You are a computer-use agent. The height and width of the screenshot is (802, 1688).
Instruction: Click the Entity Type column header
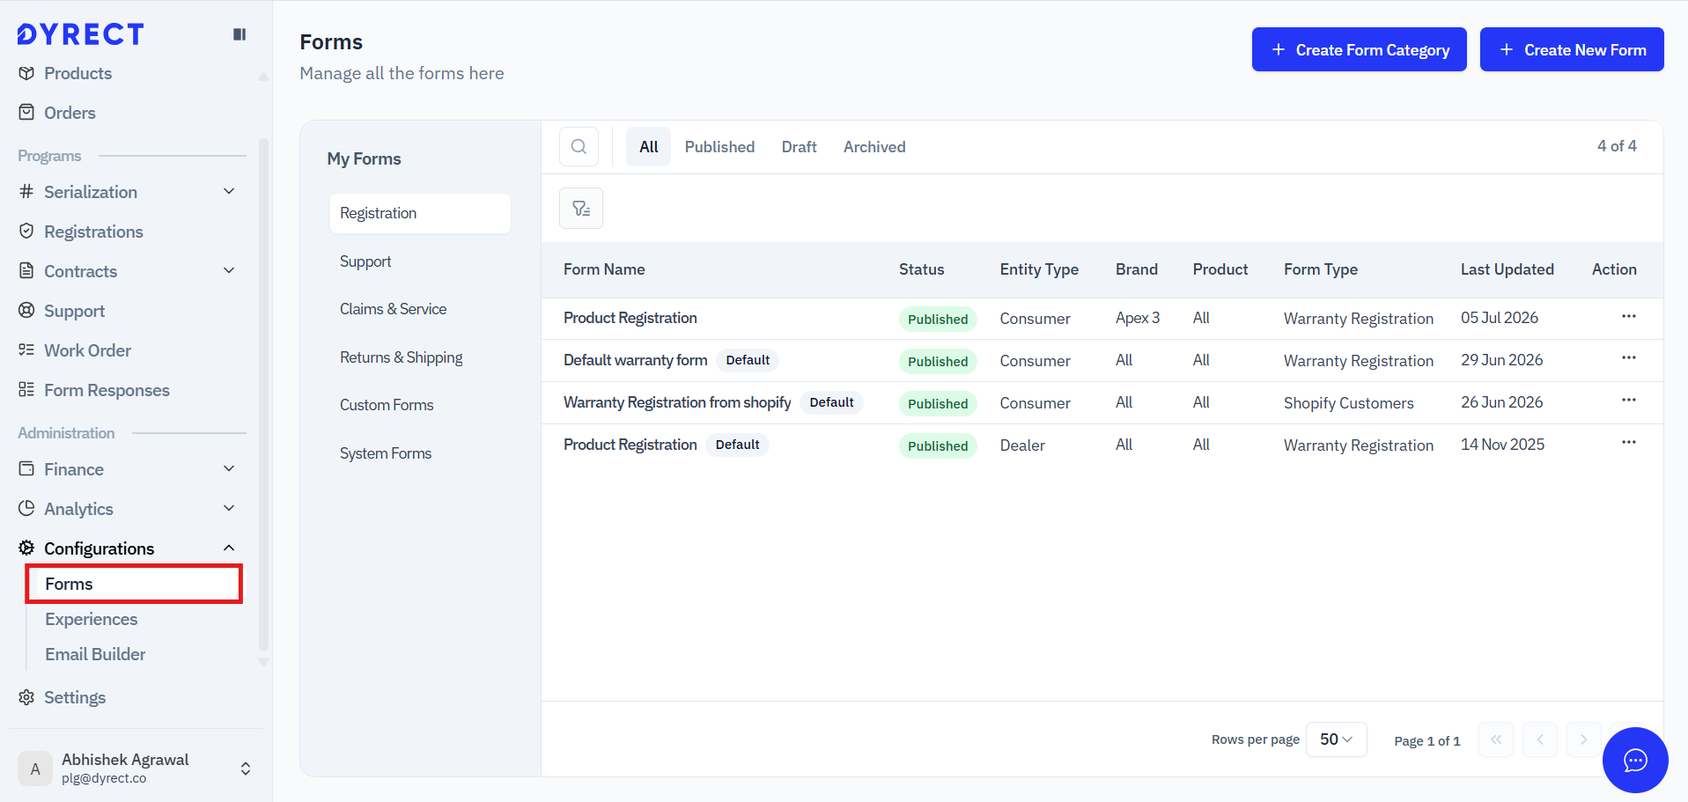tap(1039, 269)
